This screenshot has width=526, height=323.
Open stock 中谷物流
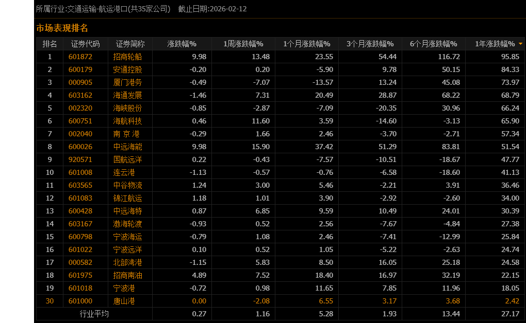127,186
